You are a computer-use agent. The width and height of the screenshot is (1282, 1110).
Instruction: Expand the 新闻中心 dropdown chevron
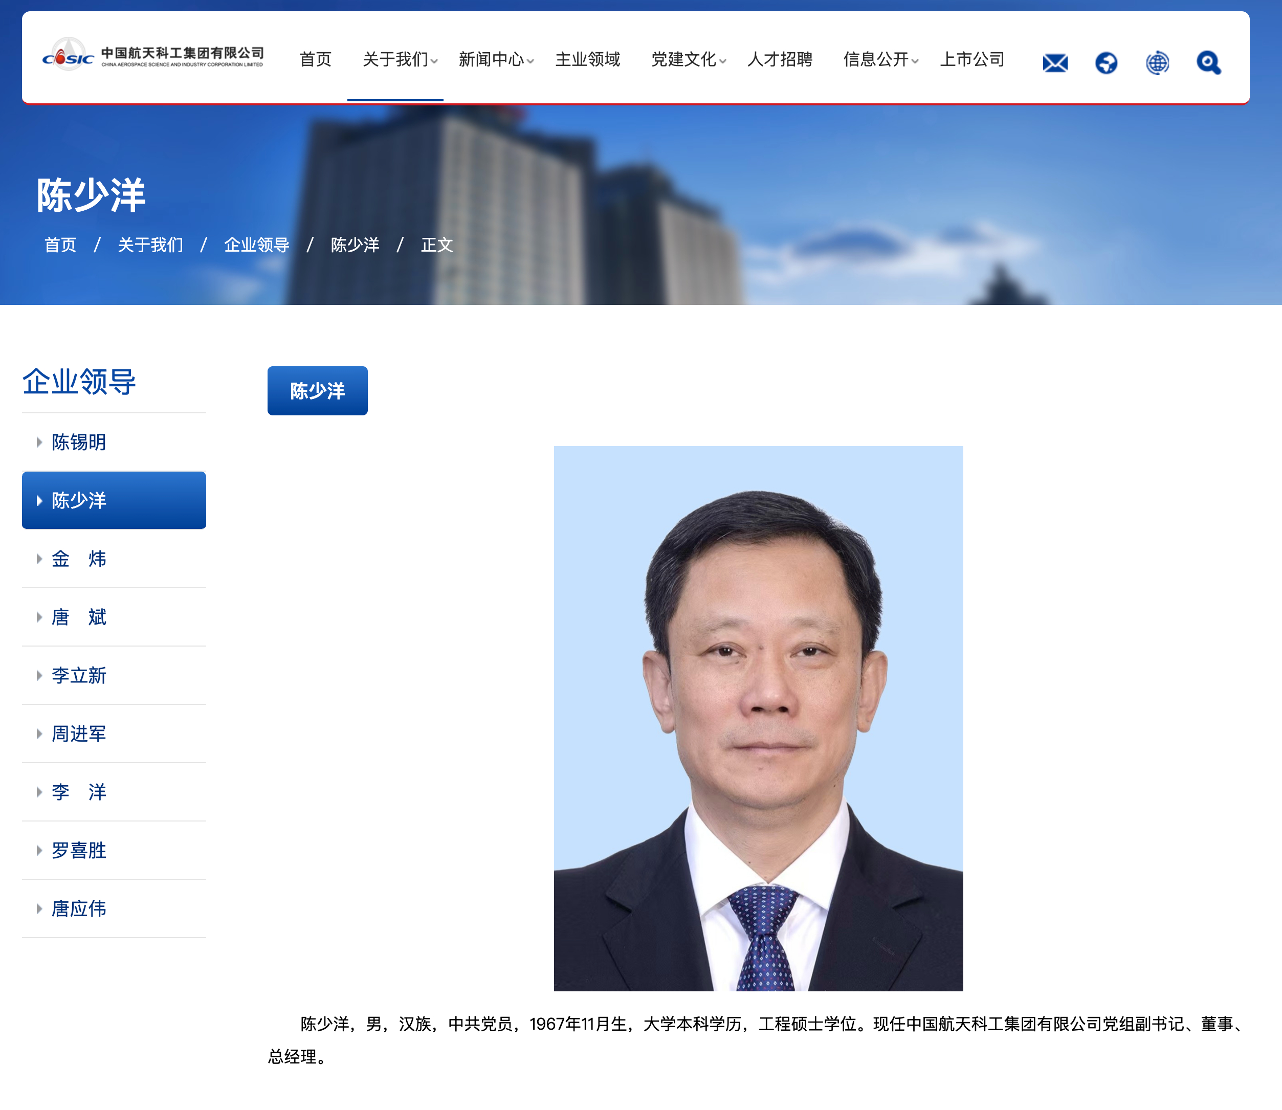coord(530,61)
